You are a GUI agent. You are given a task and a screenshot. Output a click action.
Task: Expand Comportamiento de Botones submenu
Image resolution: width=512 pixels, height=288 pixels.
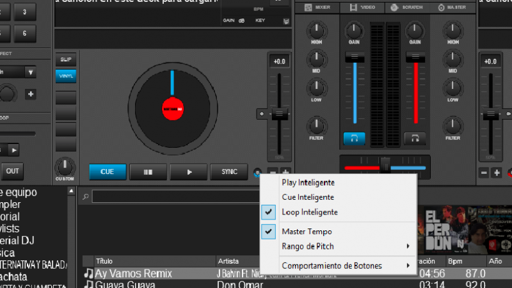point(339,266)
